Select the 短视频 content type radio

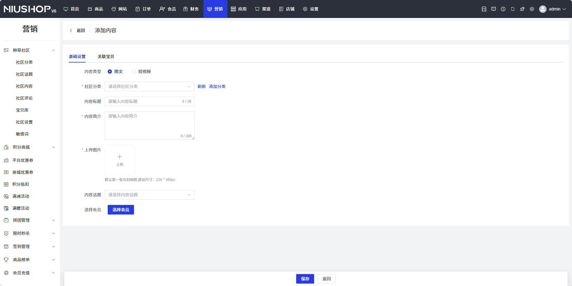[x=134, y=71]
